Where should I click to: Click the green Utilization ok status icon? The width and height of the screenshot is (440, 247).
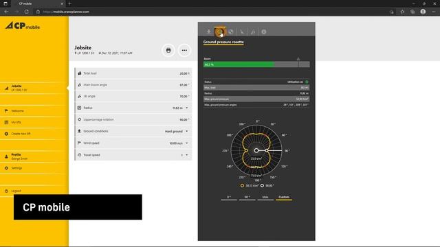[307, 82]
